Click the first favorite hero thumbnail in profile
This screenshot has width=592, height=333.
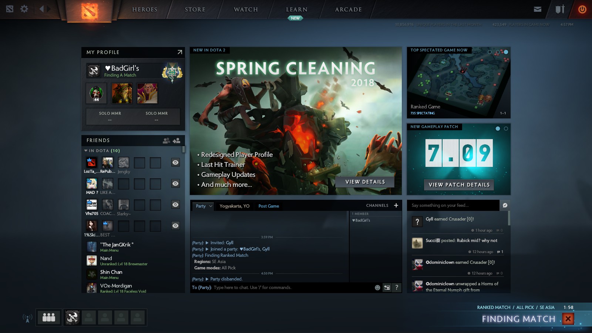(96, 93)
